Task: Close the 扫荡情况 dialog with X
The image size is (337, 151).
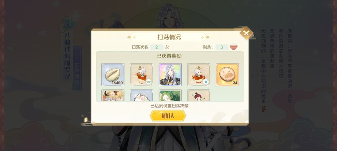Action: (x=246, y=33)
